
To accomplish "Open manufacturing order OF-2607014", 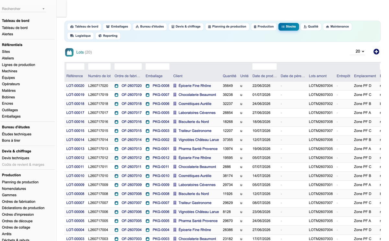I will [x=132, y=140].
